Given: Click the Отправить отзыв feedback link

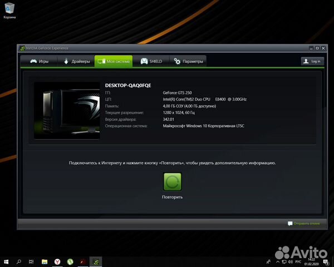Looking at the screenshot, I should click(307, 224).
